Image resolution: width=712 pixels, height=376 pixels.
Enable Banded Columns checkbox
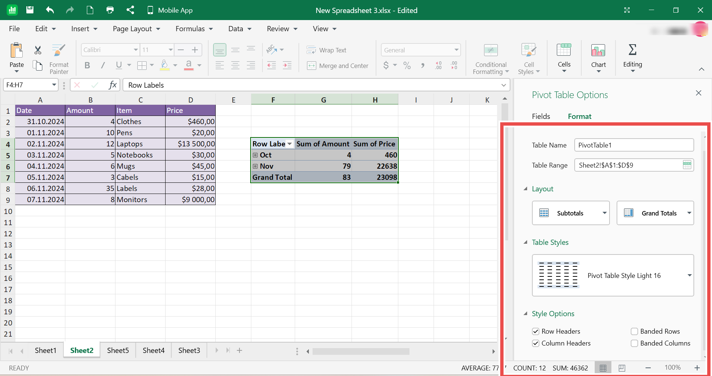pyautogui.click(x=634, y=343)
